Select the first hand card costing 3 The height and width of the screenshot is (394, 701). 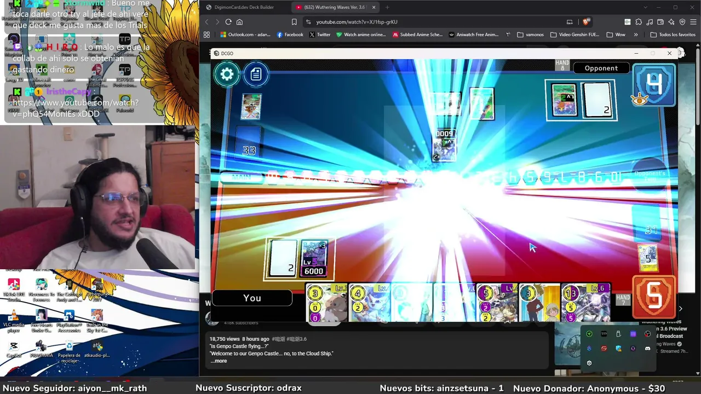click(327, 303)
